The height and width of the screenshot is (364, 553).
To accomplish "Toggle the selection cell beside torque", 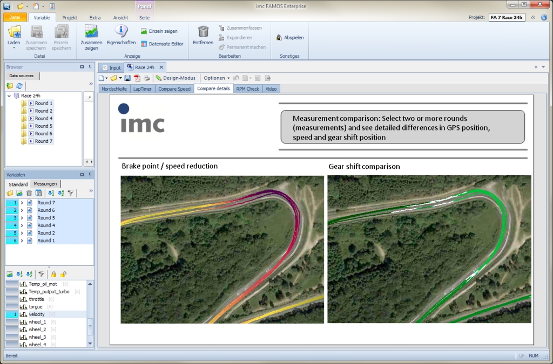I will (11, 307).
